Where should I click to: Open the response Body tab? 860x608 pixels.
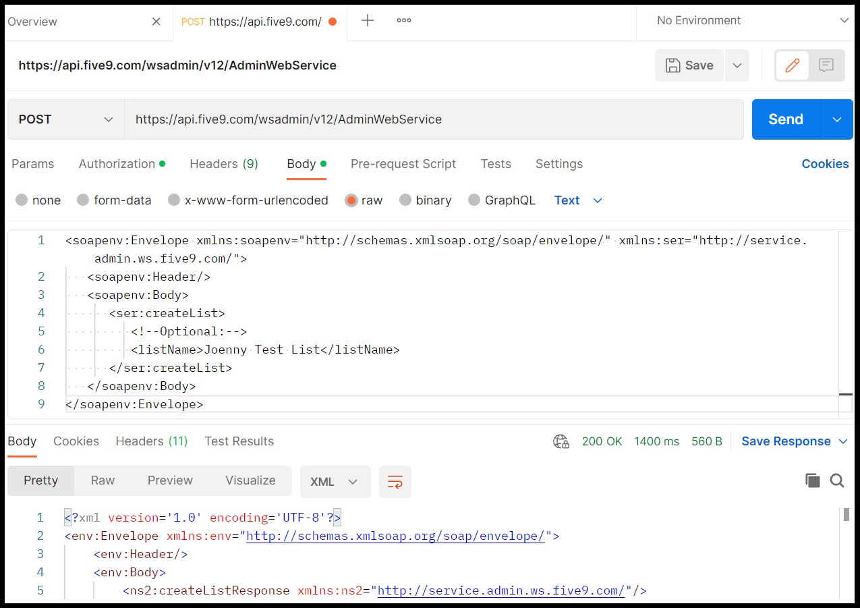22,441
